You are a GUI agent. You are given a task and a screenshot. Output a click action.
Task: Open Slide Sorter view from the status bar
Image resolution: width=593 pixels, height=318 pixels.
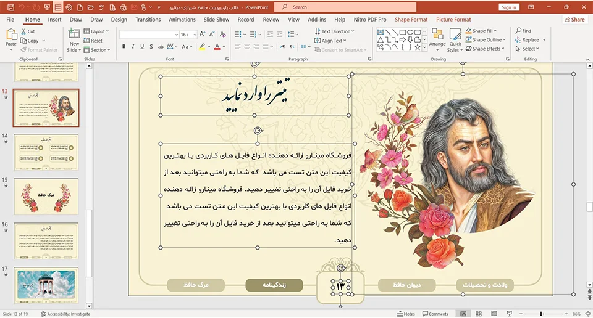tap(478, 314)
